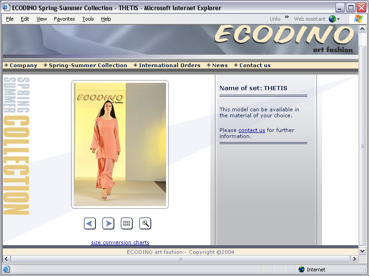Click the vertical scrollbar up arrow
The height and width of the screenshot is (276, 369).
tap(363, 29)
